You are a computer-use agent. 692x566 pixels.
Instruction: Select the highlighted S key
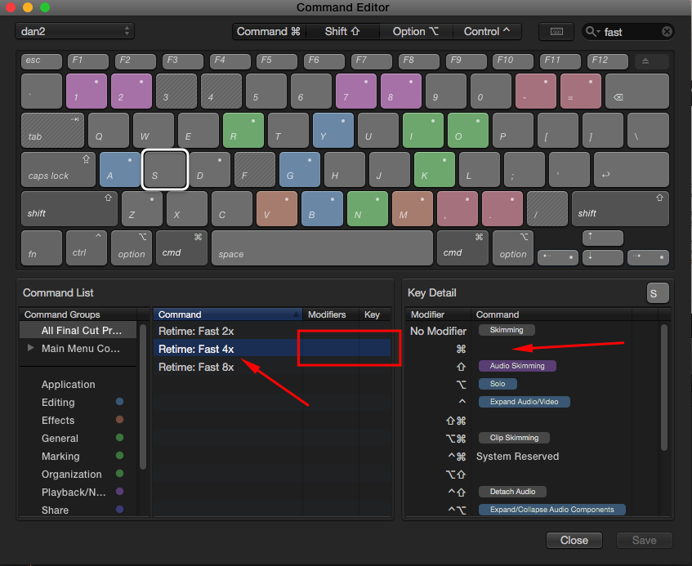165,170
